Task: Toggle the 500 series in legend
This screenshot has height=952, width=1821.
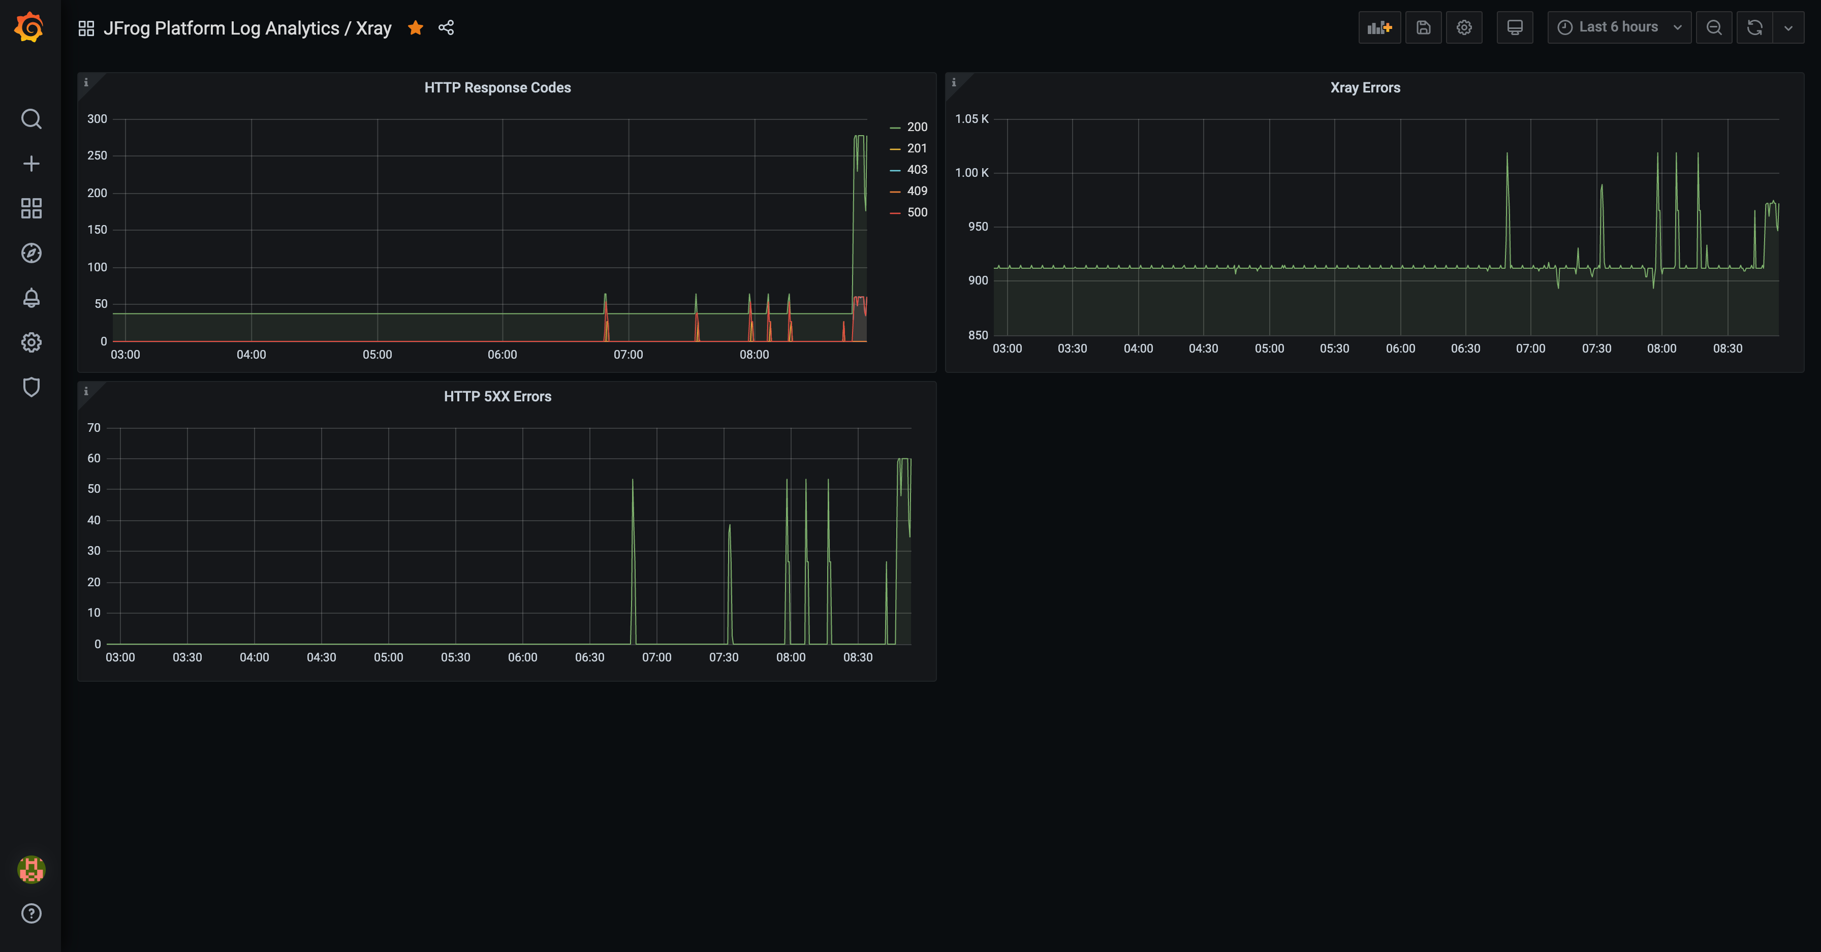Action: tap(917, 212)
